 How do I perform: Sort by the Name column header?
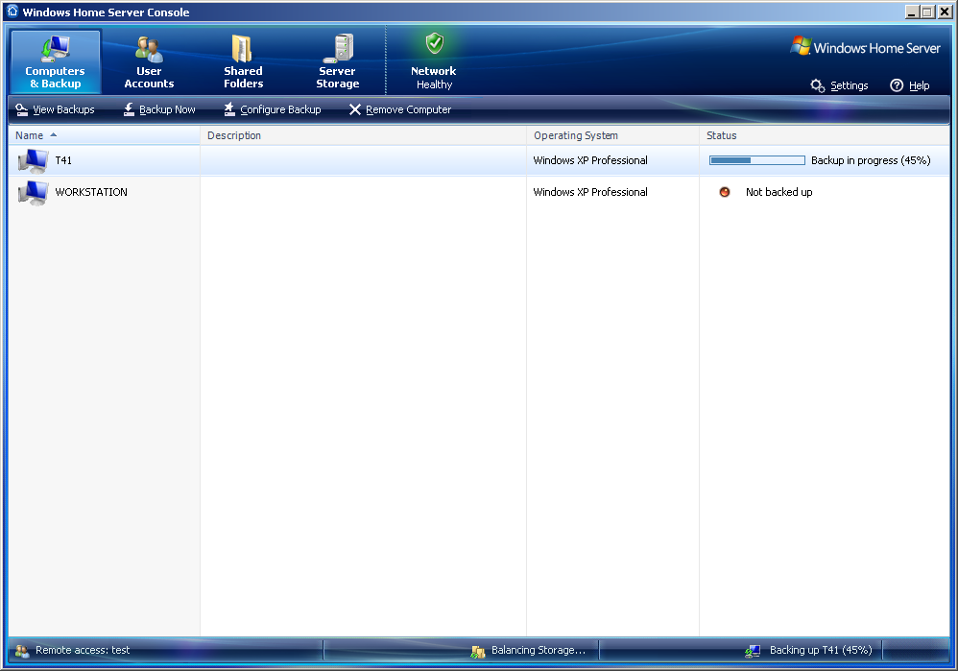click(104, 135)
